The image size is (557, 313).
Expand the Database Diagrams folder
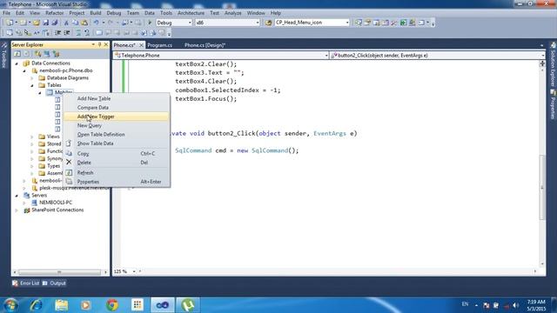(x=32, y=78)
